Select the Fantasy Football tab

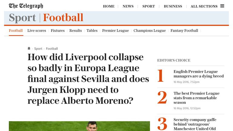coord(184,30)
